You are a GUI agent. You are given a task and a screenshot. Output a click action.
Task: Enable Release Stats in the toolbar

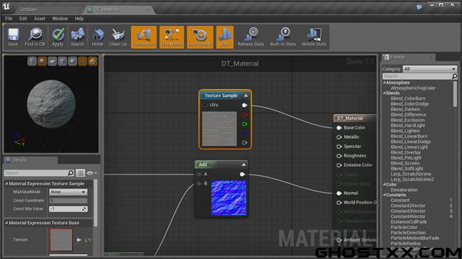coord(251,37)
